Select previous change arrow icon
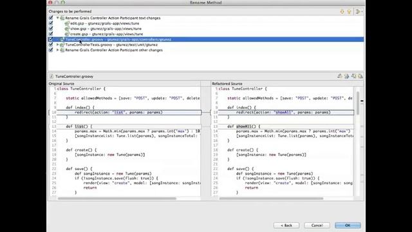 click(x=349, y=12)
